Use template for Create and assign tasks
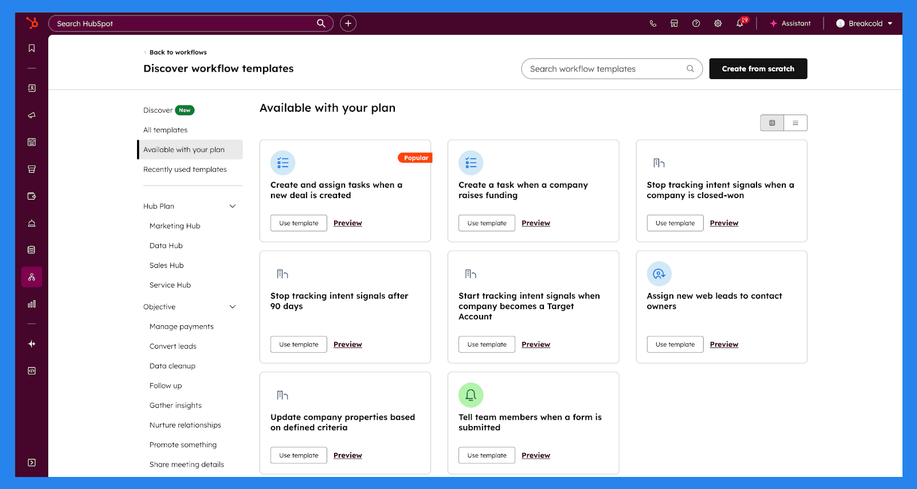The height and width of the screenshot is (489, 917). point(299,223)
